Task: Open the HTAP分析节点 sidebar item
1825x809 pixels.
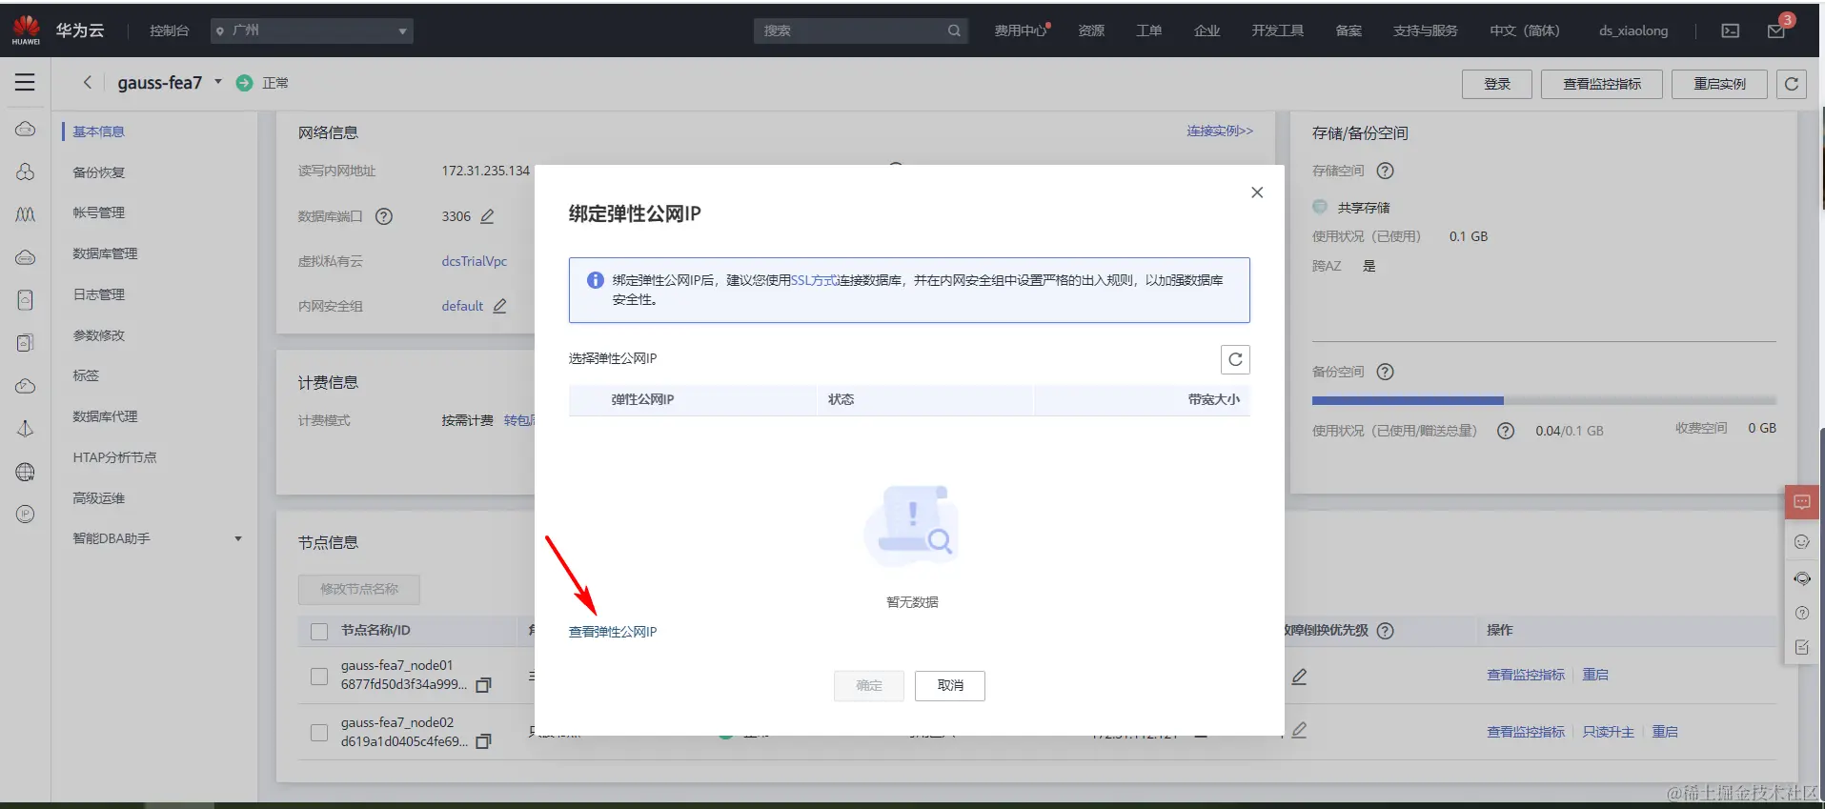Action: (x=115, y=457)
